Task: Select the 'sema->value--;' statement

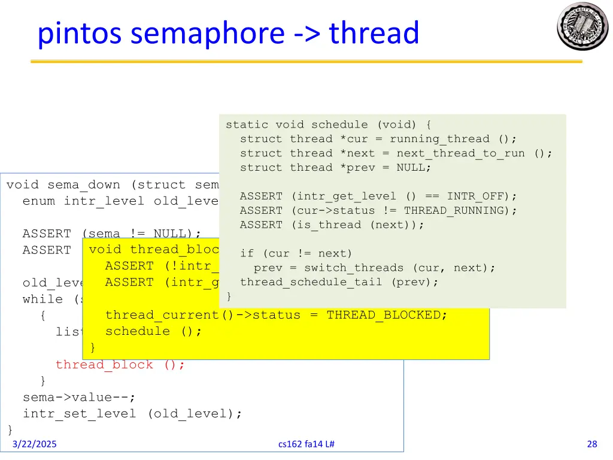Action: [79, 397]
